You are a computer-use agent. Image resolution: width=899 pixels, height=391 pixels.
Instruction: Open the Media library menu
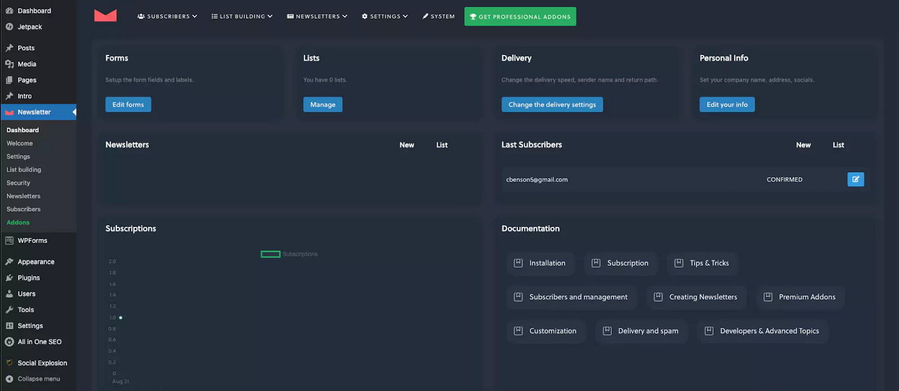[27, 64]
